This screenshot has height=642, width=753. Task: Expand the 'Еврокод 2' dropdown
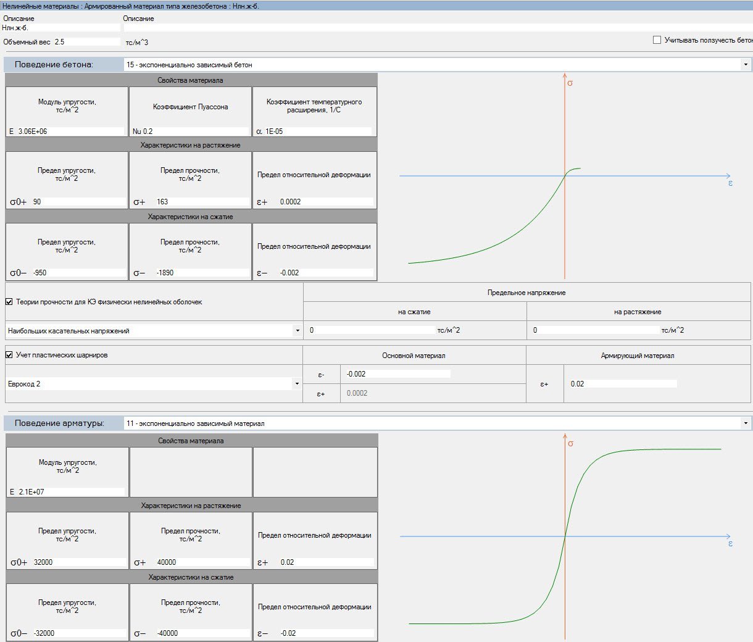pyautogui.click(x=297, y=384)
